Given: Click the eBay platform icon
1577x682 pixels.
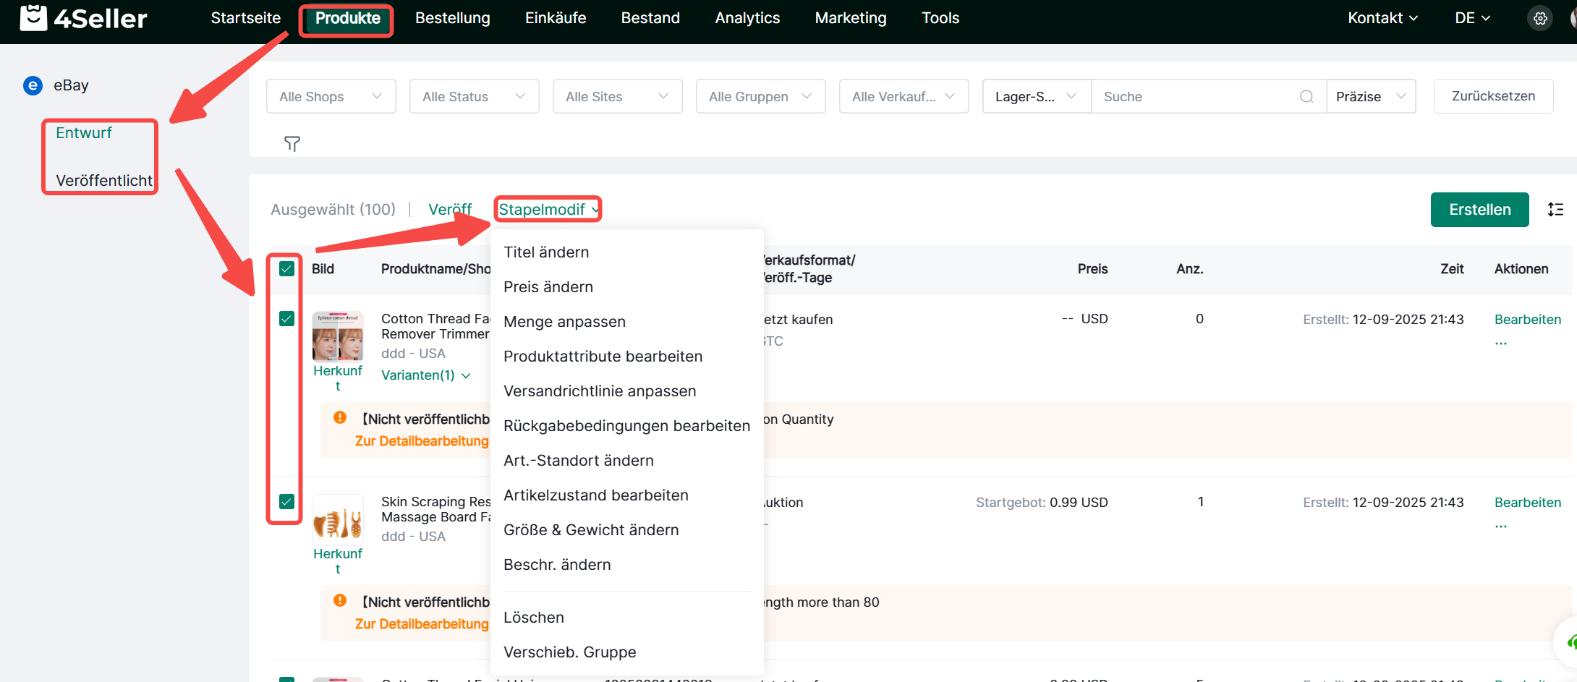Looking at the screenshot, I should pyautogui.click(x=33, y=85).
